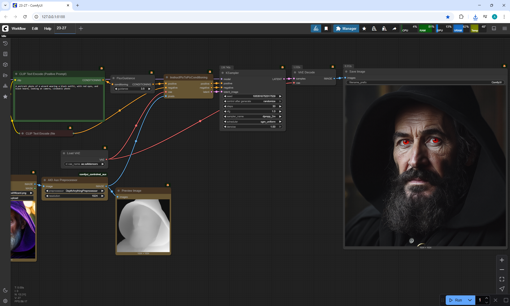Collapse the KSampler node via its dot
The width and height of the screenshot is (510, 306).
point(223,73)
